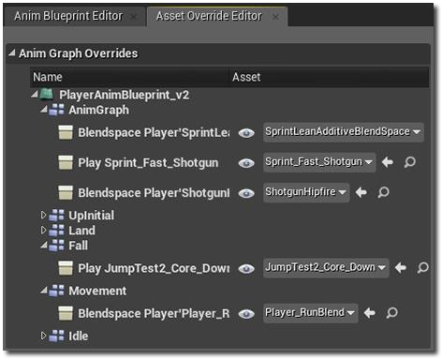Click node icon beside Play JumpTest2_Core_Dow
The width and height of the screenshot is (442, 359).
click(66, 268)
